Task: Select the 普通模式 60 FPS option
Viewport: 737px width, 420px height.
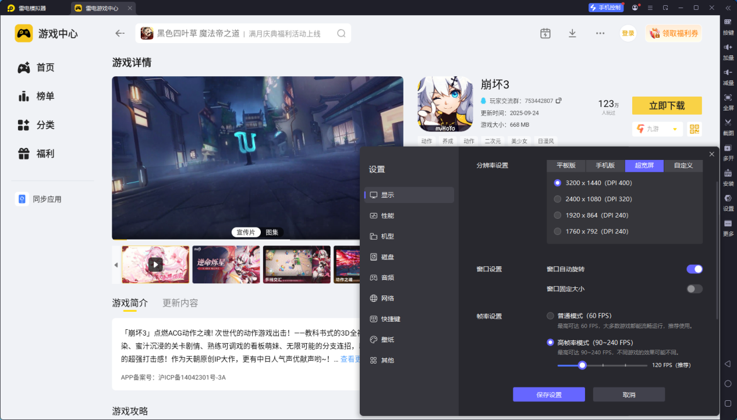Action: click(x=550, y=315)
